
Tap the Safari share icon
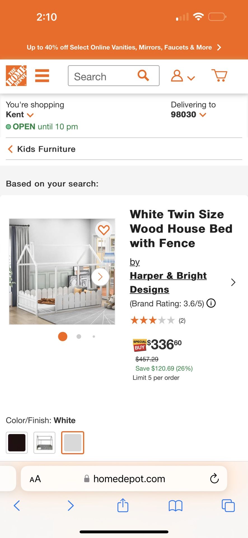pyautogui.click(x=123, y=505)
